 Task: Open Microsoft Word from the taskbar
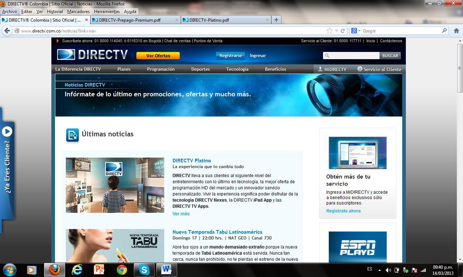tap(166, 269)
